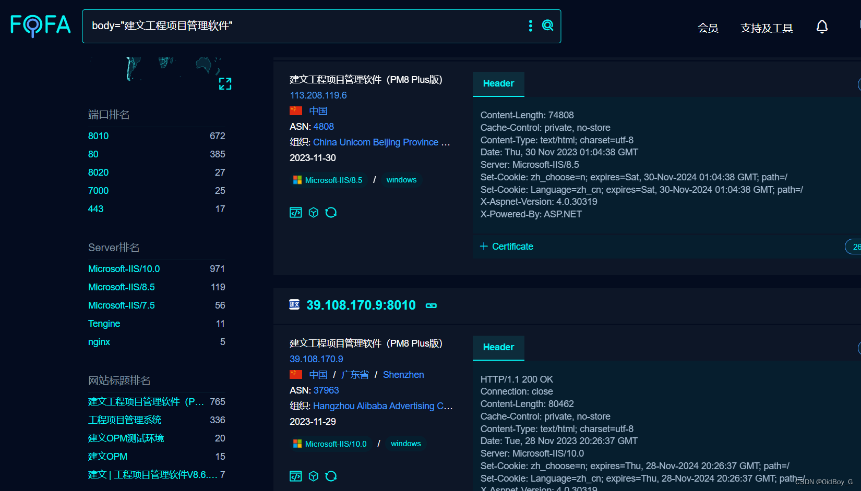Viewport: 861px width, 491px height.
Task: Filter by server Microsoft-IIS/8.5 in sidebar
Action: click(x=122, y=287)
